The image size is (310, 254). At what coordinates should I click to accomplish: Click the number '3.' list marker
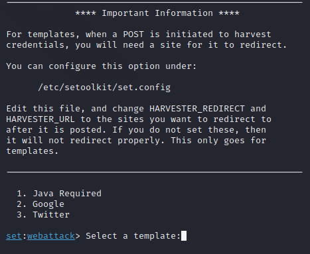[x=22, y=215]
